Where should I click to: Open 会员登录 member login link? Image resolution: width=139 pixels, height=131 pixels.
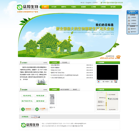tap(112, 3)
